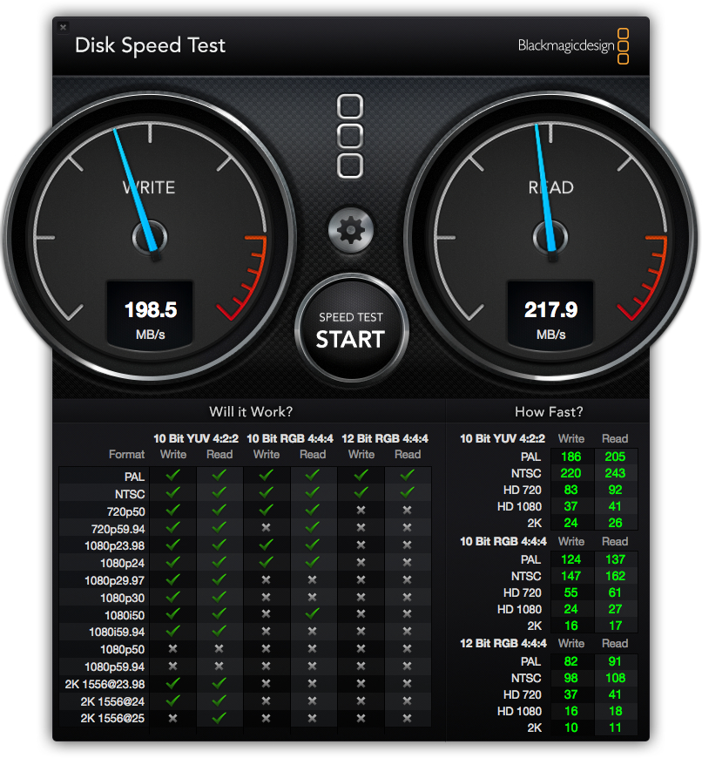The height and width of the screenshot is (758, 702).
Task: Click the 1080p50 10 Bit YUV Write cross
Action: point(172,649)
